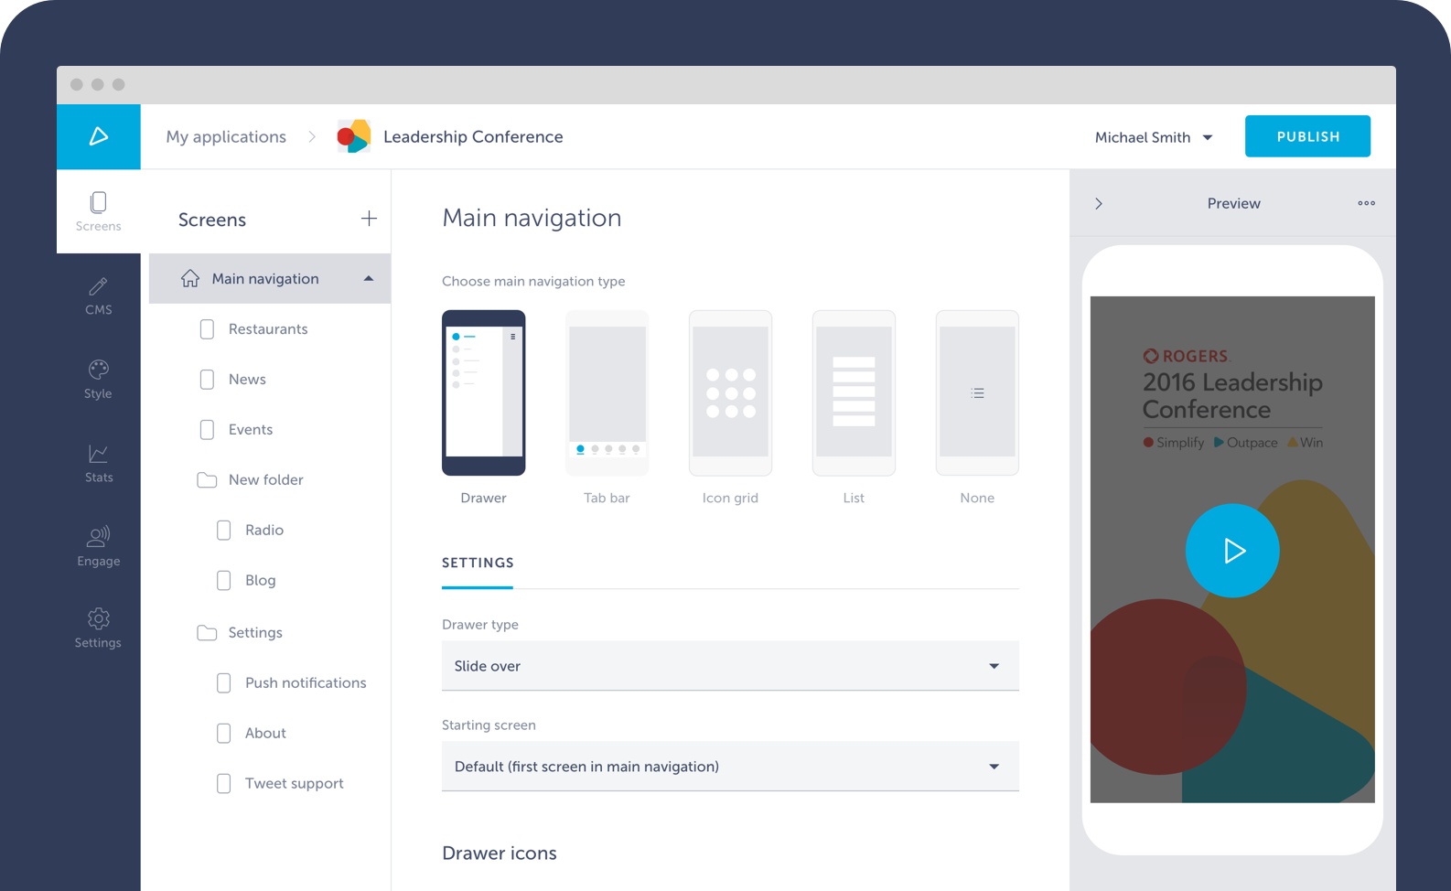1451x891 pixels.
Task: Open the Style palette section
Action: tap(98, 380)
